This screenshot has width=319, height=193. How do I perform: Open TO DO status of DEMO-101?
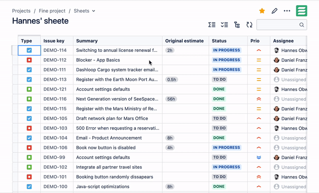(219, 177)
